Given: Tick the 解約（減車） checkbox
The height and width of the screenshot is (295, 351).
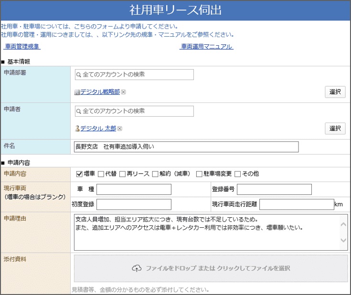Looking at the screenshot, I should point(155,174).
